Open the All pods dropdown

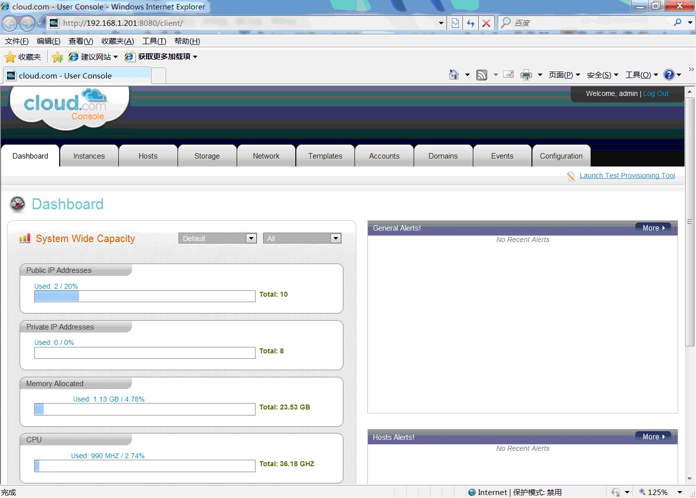pyautogui.click(x=302, y=239)
